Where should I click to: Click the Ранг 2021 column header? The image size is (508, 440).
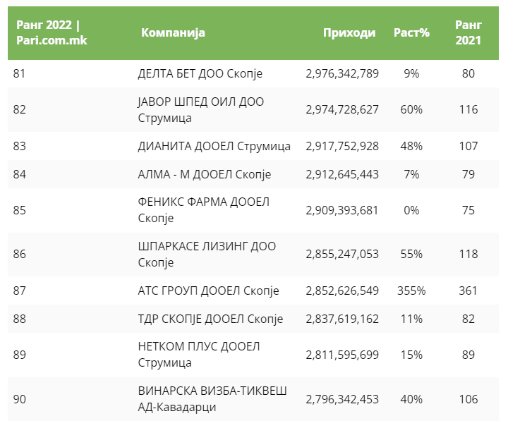pyautogui.click(x=468, y=33)
